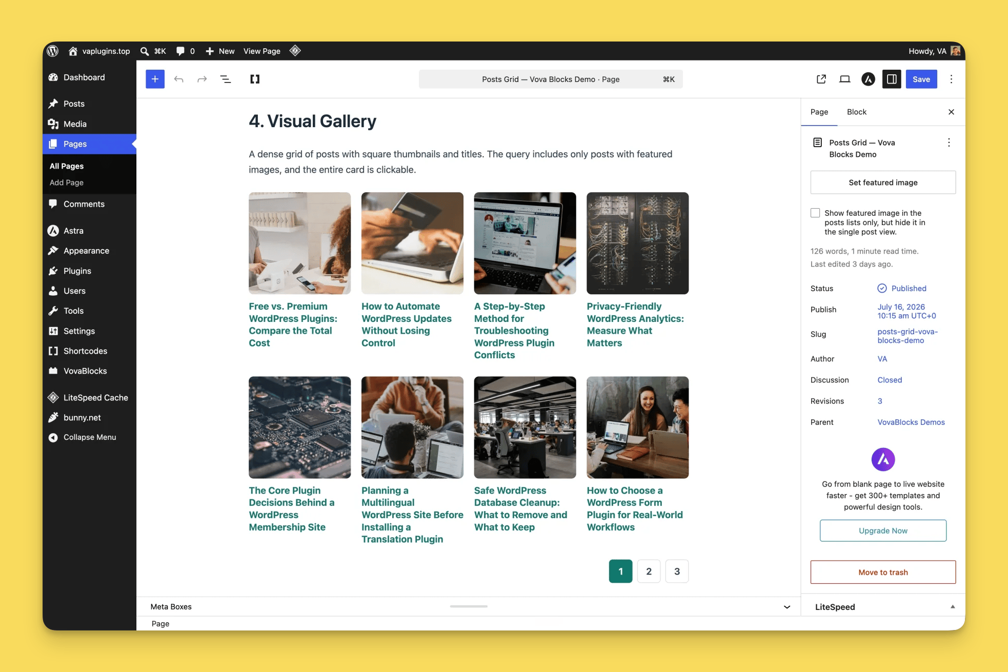The image size is (1008, 672).
Task: Switch to the Page tab
Action: click(819, 112)
